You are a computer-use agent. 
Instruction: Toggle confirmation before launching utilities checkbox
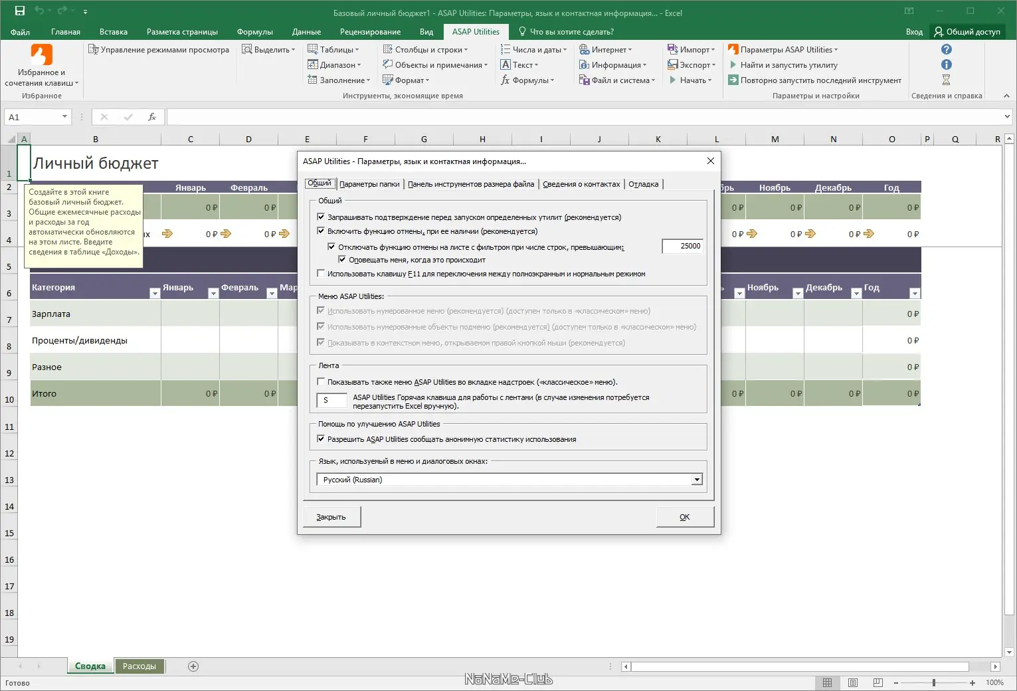321,217
